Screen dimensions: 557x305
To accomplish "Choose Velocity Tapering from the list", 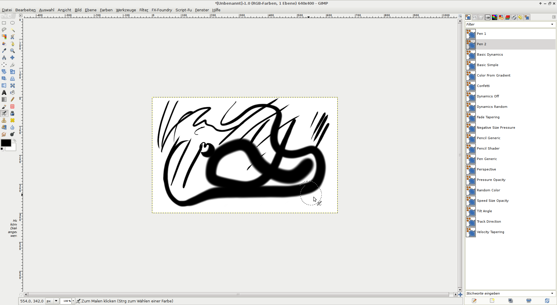I will pyautogui.click(x=490, y=232).
